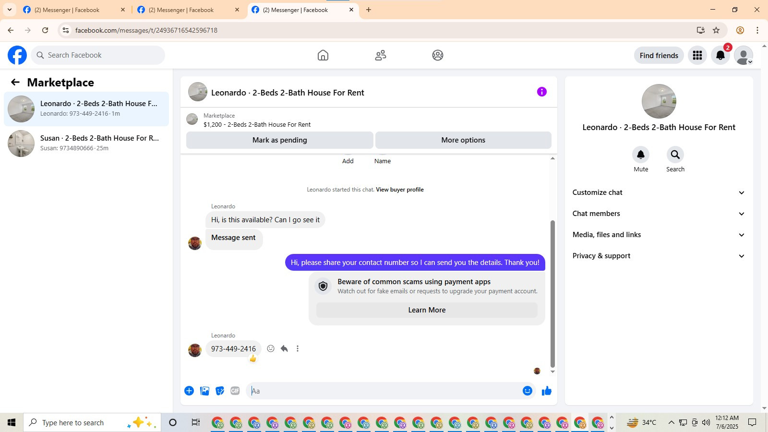The height and width of the screenshot is (432, 768).
Task: Send a thumbs-up like
Action: coord(547,391)
